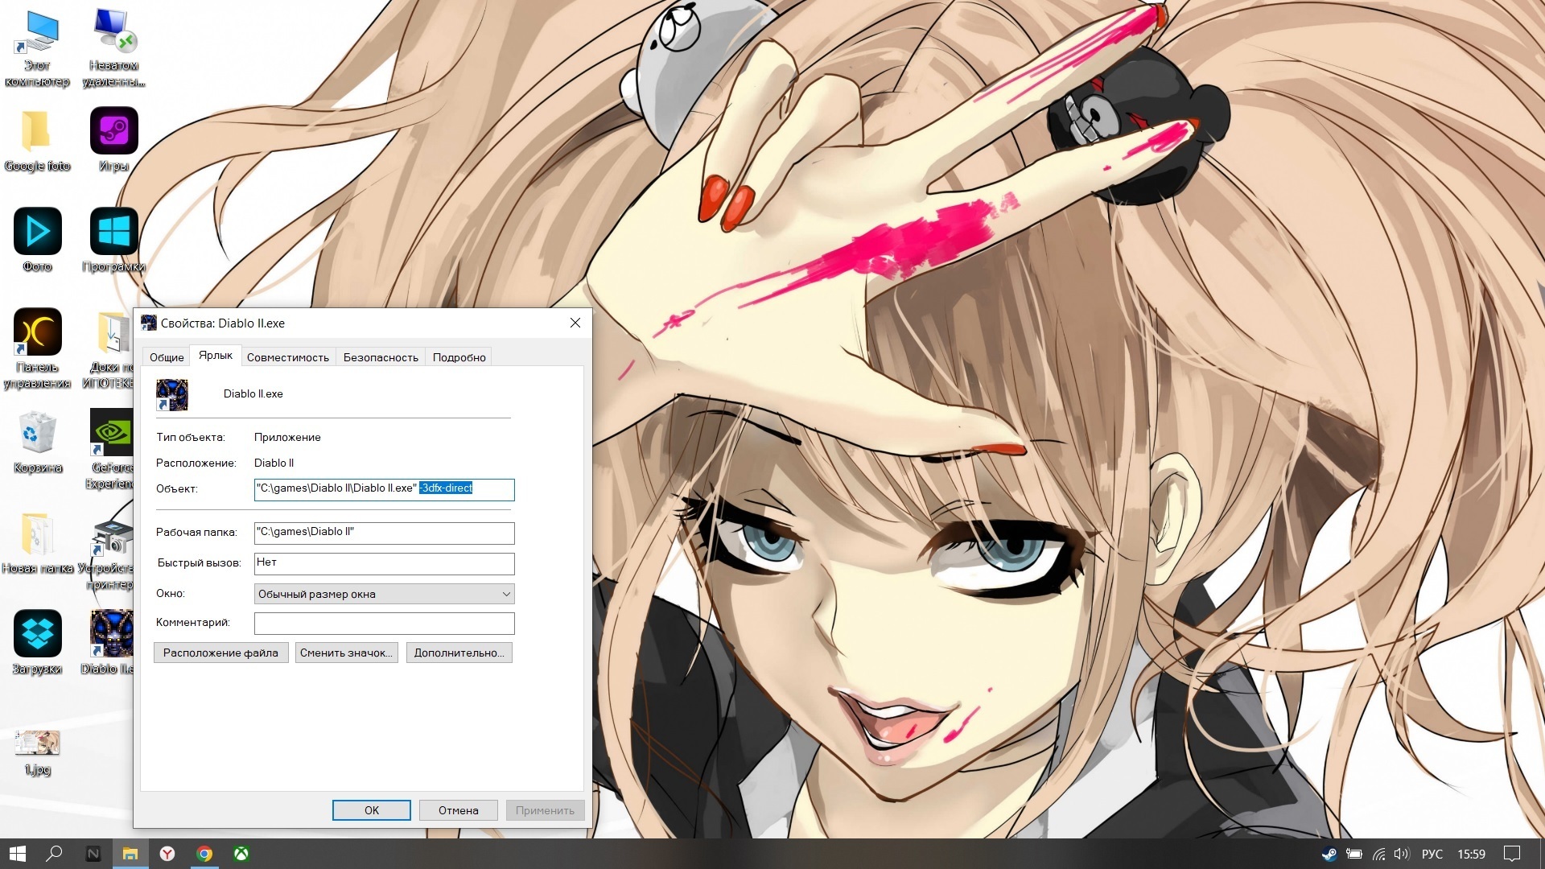
Task: Click the 'Сменить значок...' button
Action: click(346, 653)
